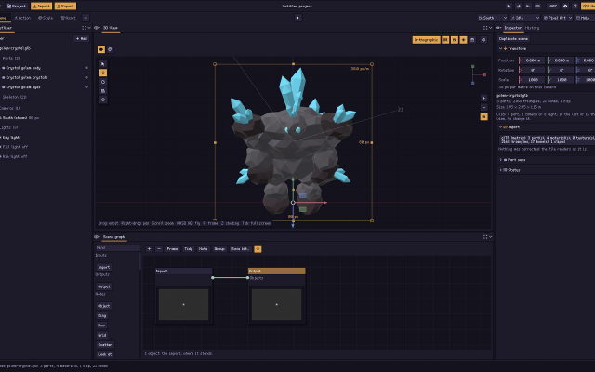Click the redo icon in top bar

519,7
